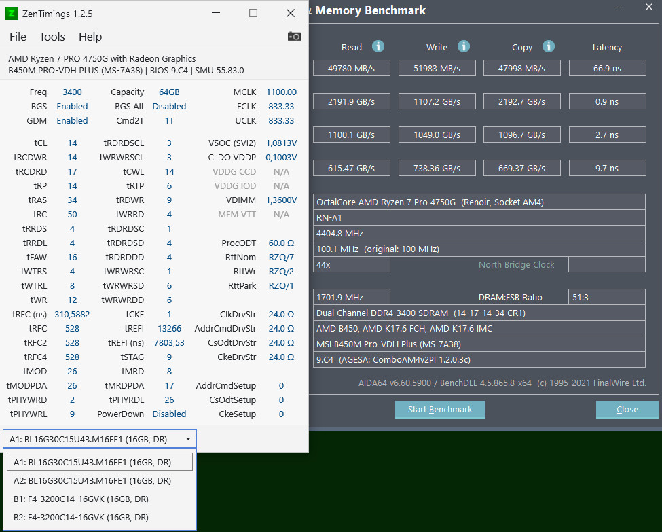Click the info icon beside the Copy column
Screen dimensions: 662x532
click(549, 46)
